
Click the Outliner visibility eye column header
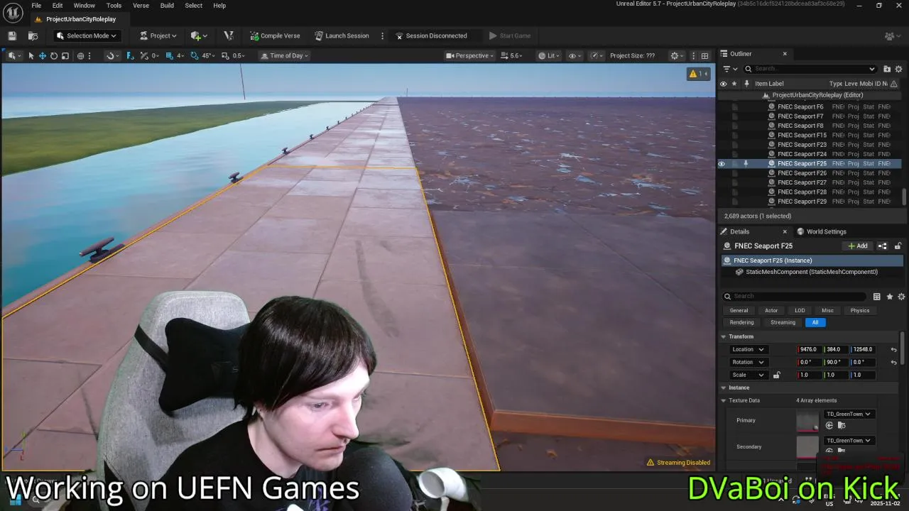click(x=723, y=84)
